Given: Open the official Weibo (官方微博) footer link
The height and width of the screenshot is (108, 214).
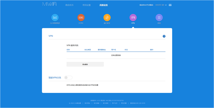Looking at the screenshot, I should click(96, 103).
